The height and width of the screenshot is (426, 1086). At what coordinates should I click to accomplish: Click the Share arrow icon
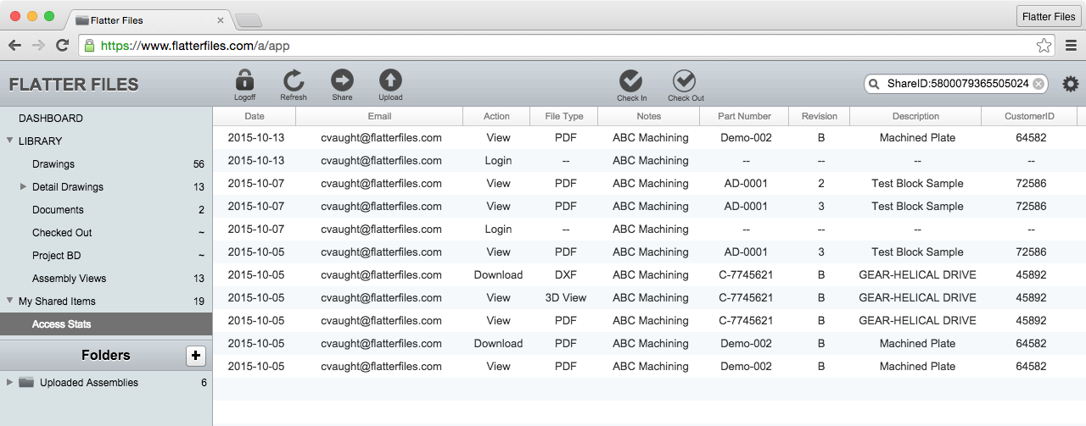click(342, 80)
